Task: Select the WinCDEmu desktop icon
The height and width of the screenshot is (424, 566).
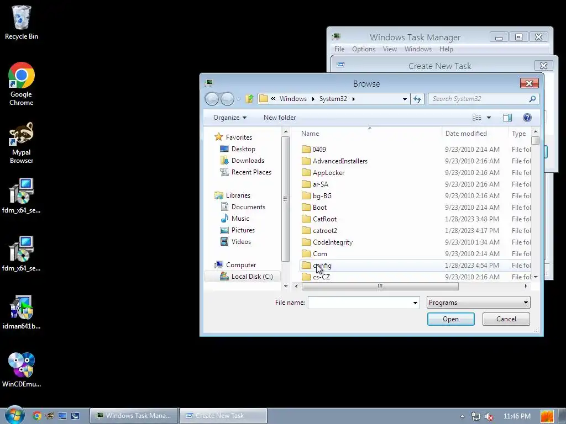Action: click(22, 369)
